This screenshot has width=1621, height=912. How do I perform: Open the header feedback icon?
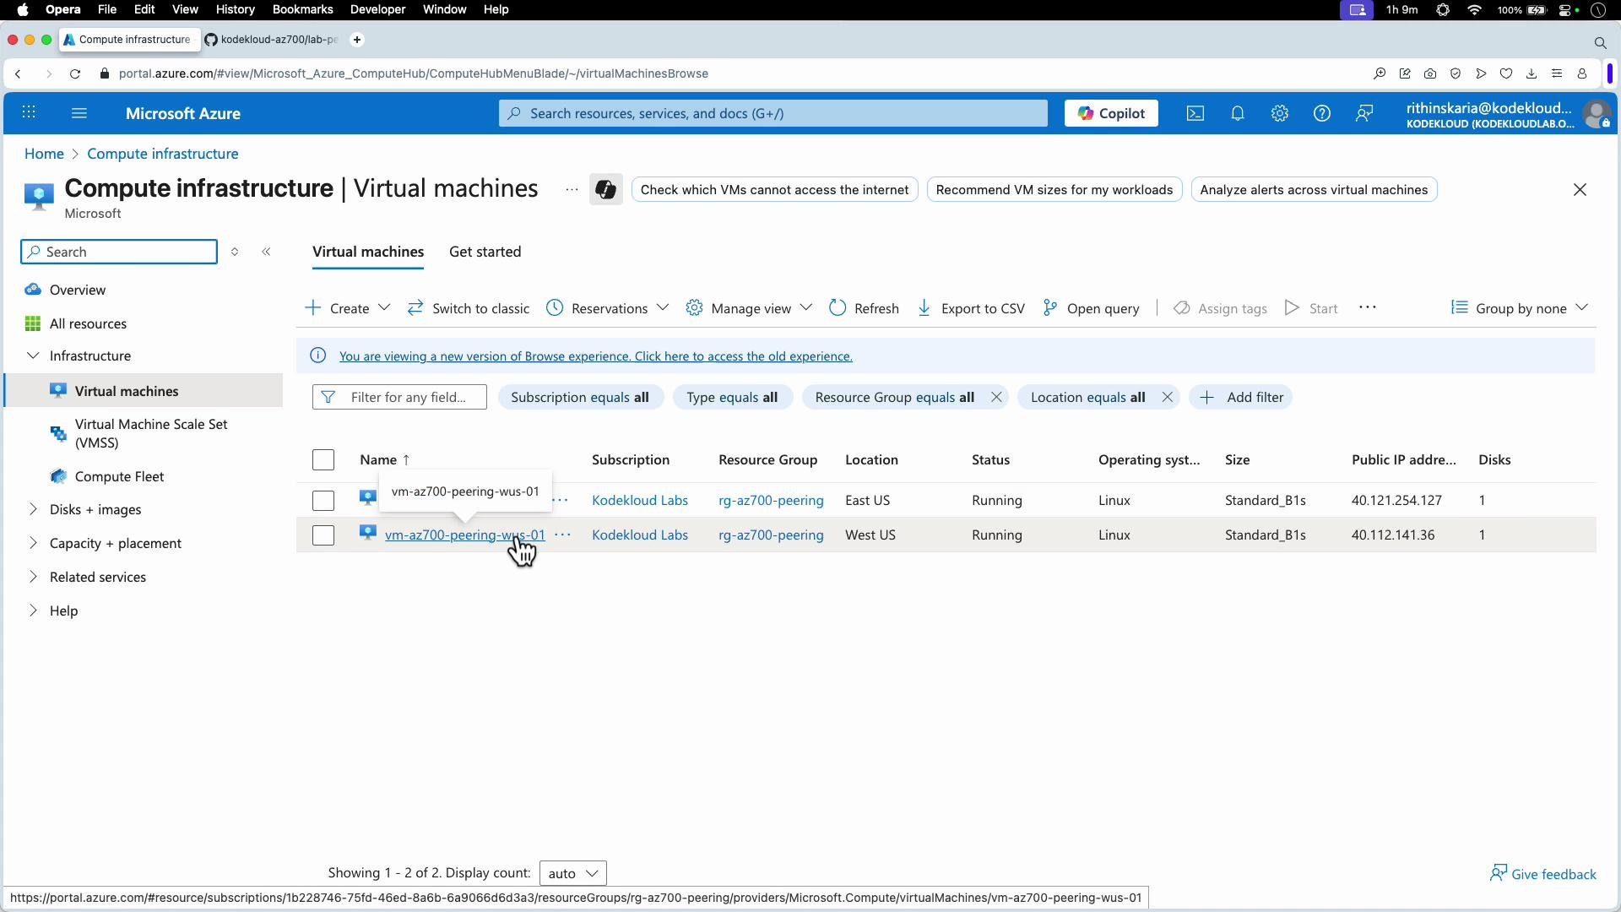(x=1364, y=113)
